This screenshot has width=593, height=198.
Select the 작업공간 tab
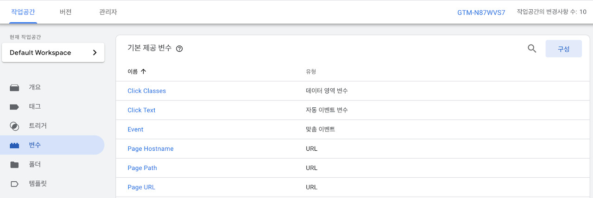pyautogui.click(x=23, y=12)
